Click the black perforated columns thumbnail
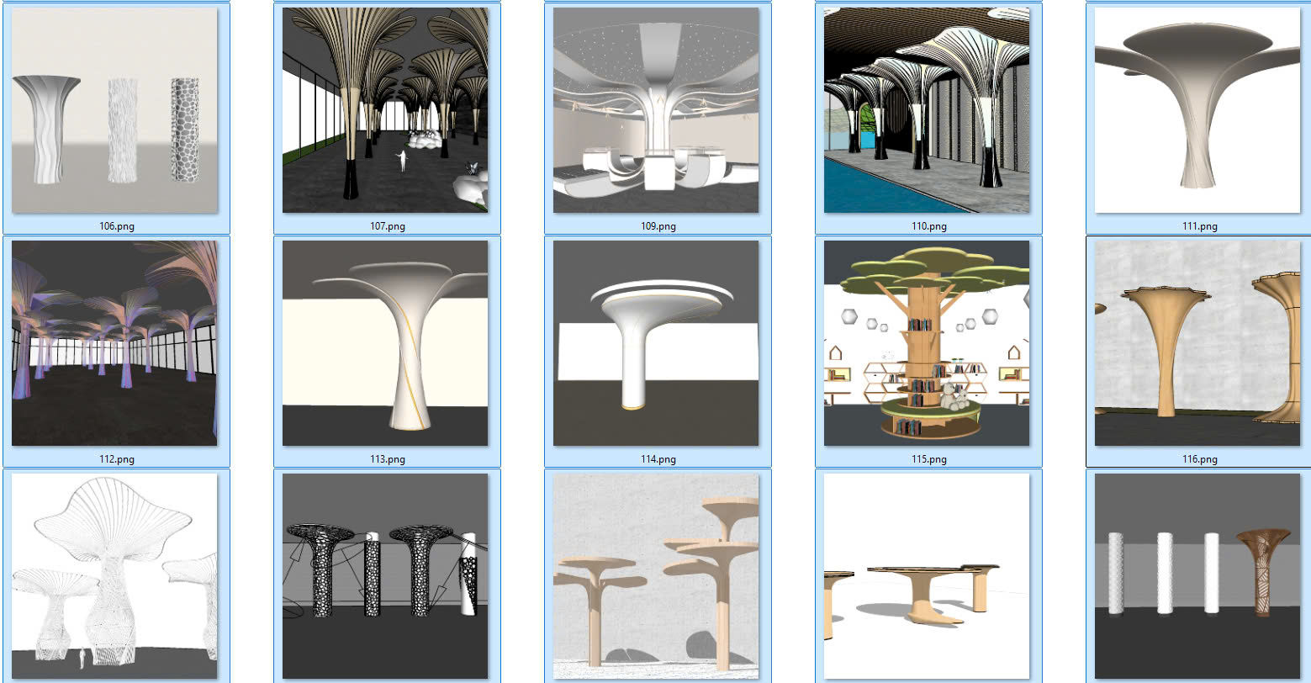1311x683 pixels. point(385,576)
